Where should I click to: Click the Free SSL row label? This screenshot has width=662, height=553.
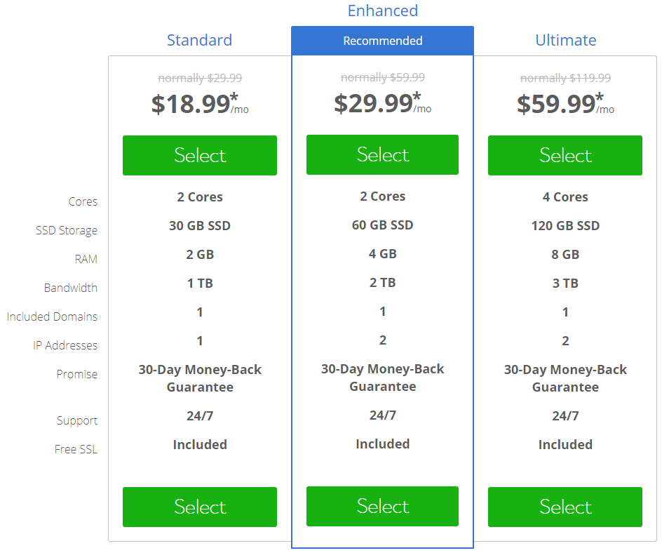(x=76, y=449)
